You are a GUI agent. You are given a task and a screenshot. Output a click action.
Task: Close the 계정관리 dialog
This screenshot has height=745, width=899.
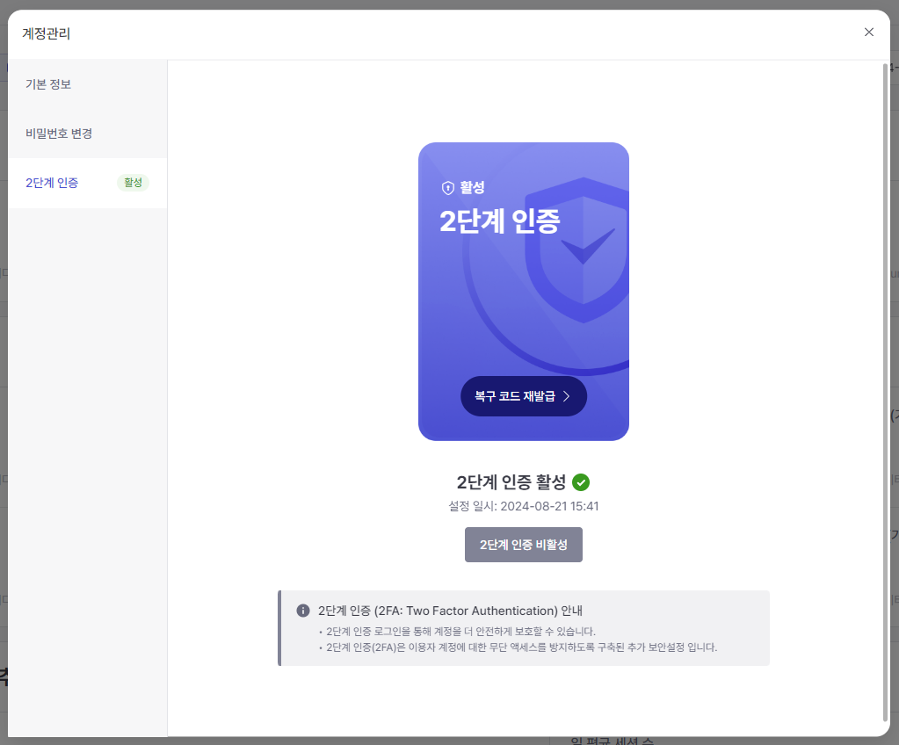coord(868,33)
